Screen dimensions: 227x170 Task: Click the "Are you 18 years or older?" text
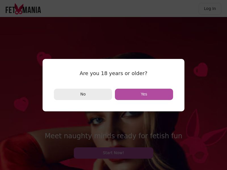pyautogui.click(x=113, y=73)
